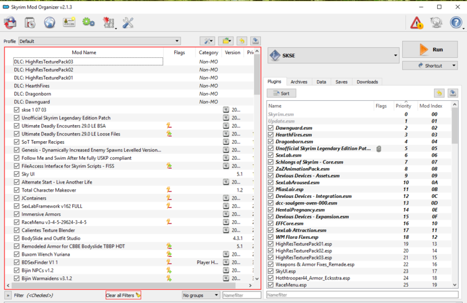Screen dimensions: 467x303
Task: Click flag icon on Buxom Wench Yuriana row
Action: click(x=169, y=254)
